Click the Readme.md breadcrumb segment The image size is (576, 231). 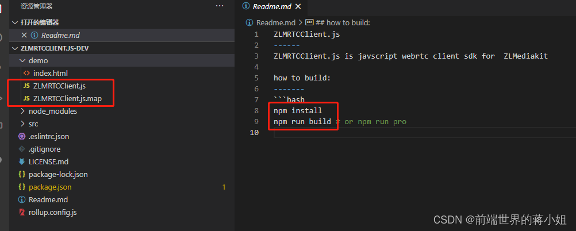tap(275, 23)
